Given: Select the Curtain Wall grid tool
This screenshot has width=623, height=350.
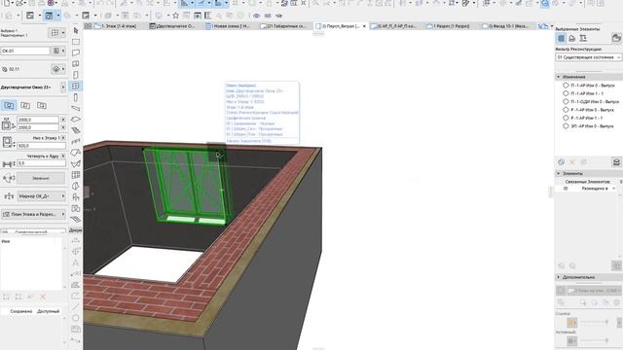Looking at the screenshot, I should pyautogui.click(x=76, y=175).
